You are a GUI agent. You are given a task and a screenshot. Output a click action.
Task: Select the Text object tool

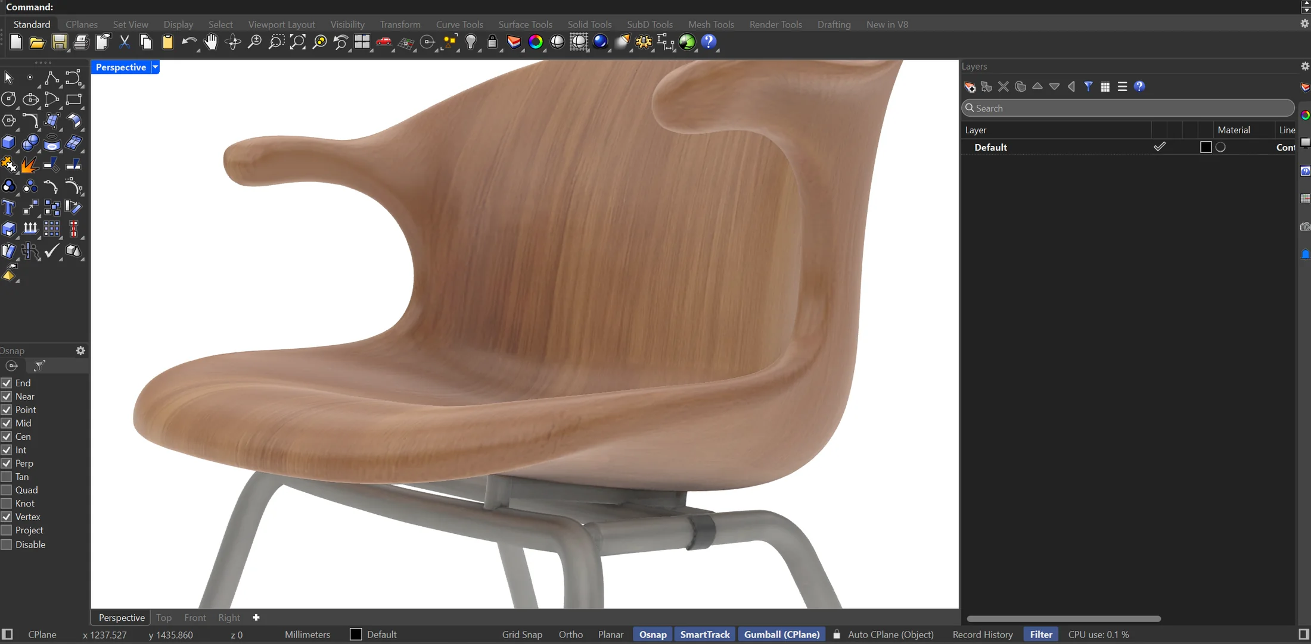point(9,208)
